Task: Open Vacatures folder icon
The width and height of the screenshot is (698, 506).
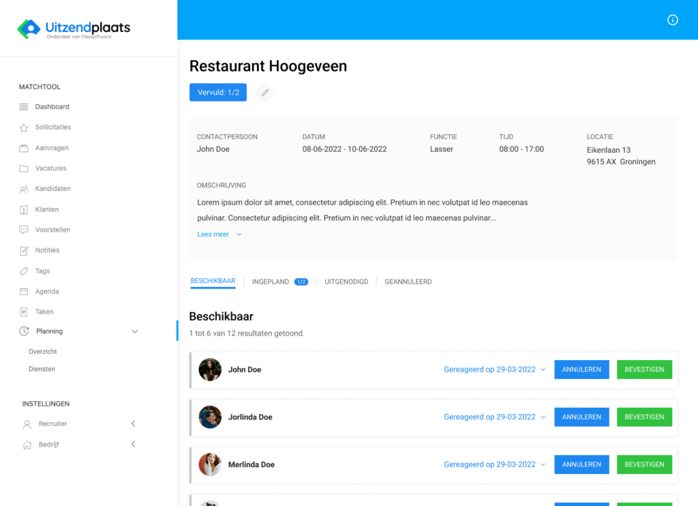Action: (x=24, y=168)
